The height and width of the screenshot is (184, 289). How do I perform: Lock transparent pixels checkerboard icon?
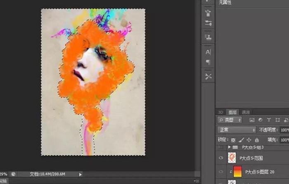click(233, 140)
